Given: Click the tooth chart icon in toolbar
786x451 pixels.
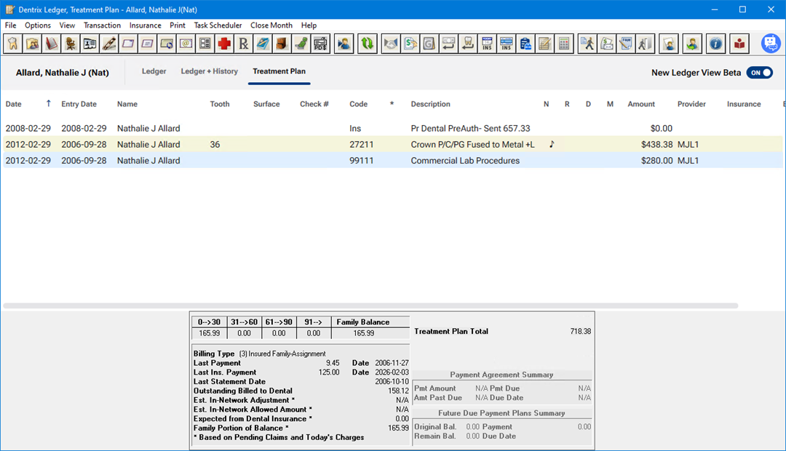Looking at the screenshot, I should click(x=12, y=44).
